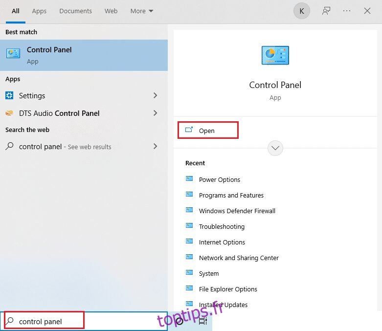Image resolution: width=382 pixels, height=331 pixels.
Task: Open the three-dots options menu
Action: pos(347,11)
